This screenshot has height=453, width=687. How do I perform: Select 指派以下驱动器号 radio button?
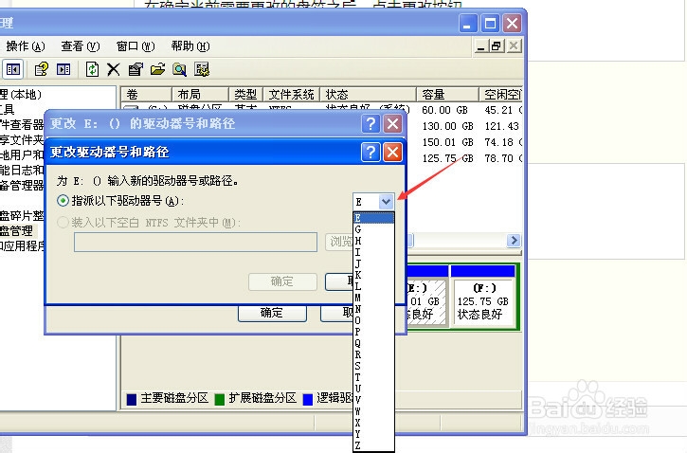63,201
